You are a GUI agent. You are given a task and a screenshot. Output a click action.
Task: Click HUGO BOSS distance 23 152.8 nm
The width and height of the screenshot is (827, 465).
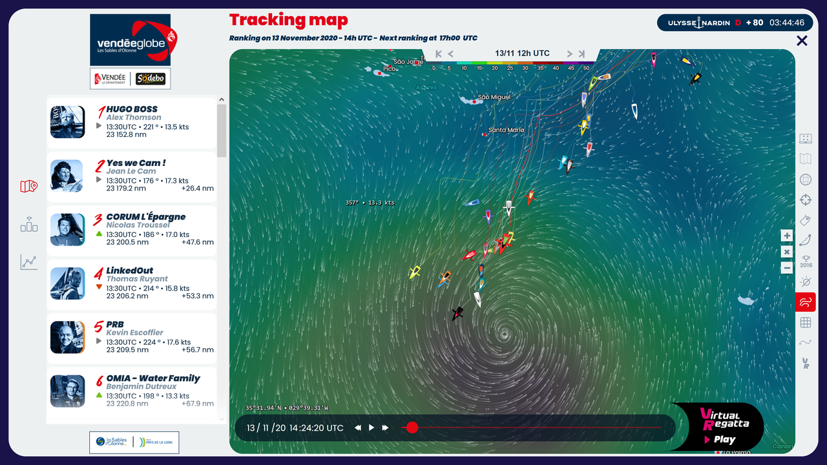127,135
